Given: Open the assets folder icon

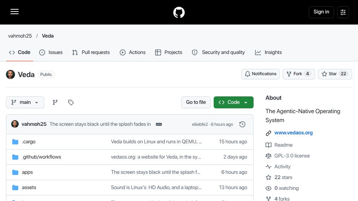Looking at the screenshot, I should 15,188.
